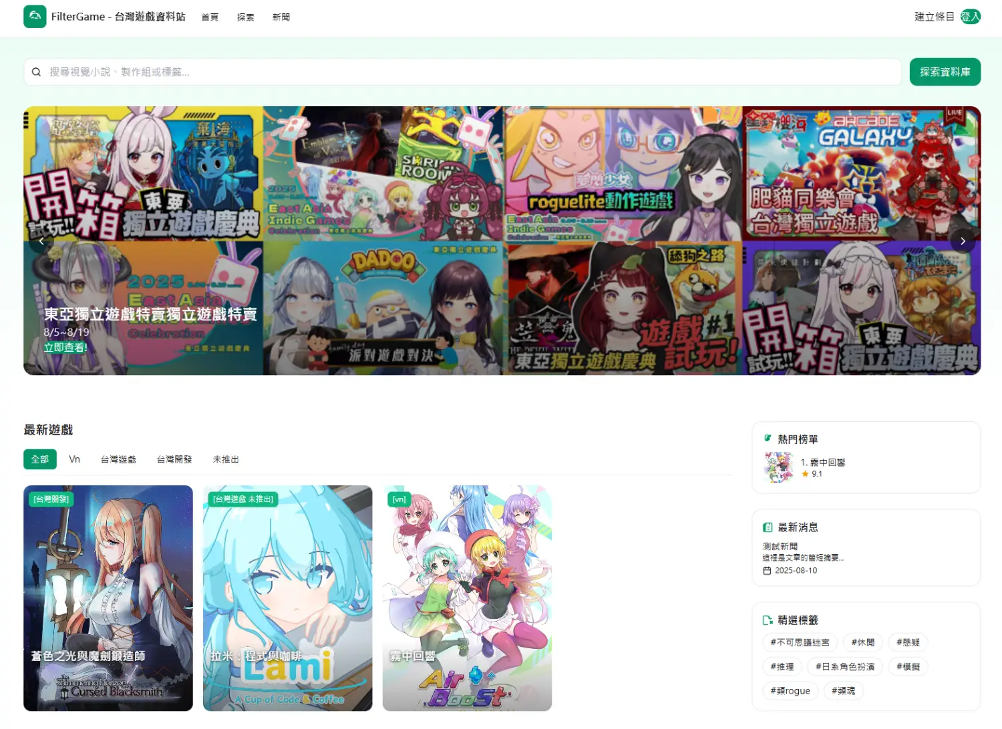Click the FilterGame green logo icon

[35, 17]
